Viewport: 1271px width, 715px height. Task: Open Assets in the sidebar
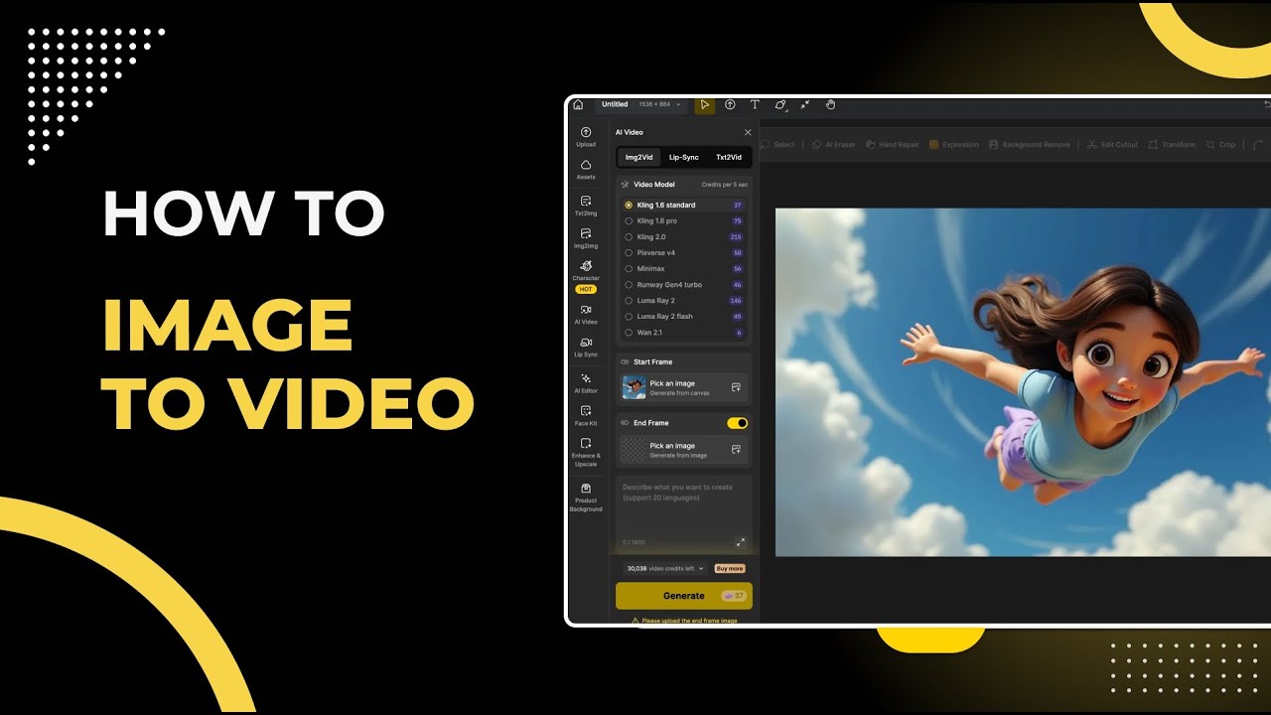[x=586, y=170]
